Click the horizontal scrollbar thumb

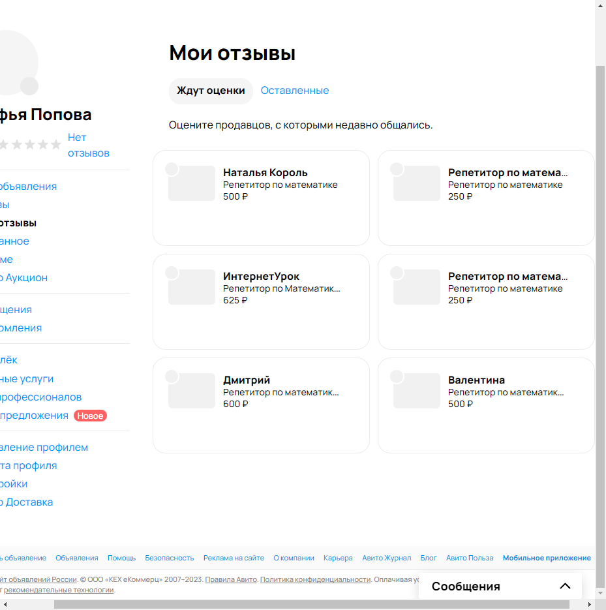click(312, 605)
